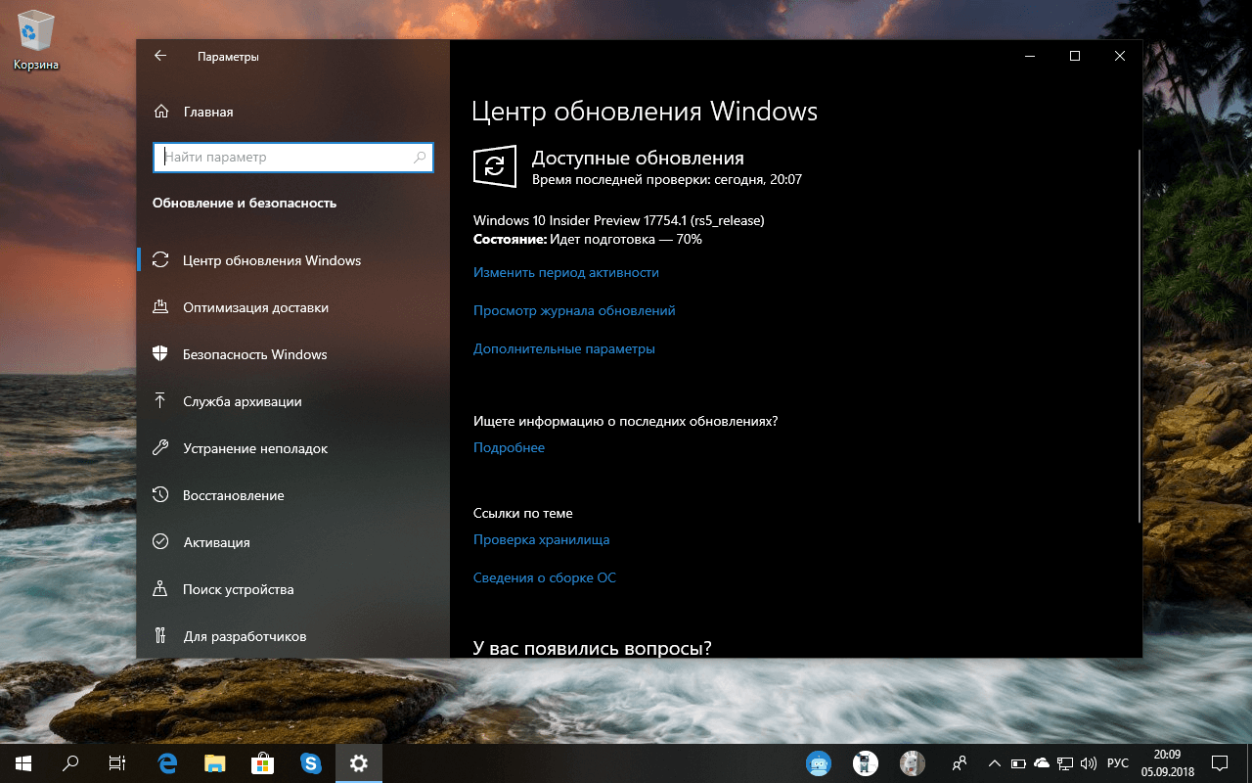This screenshot has height=783, width=1252.
Task: Click the Windows Update refresh icon
Action: 495,166
